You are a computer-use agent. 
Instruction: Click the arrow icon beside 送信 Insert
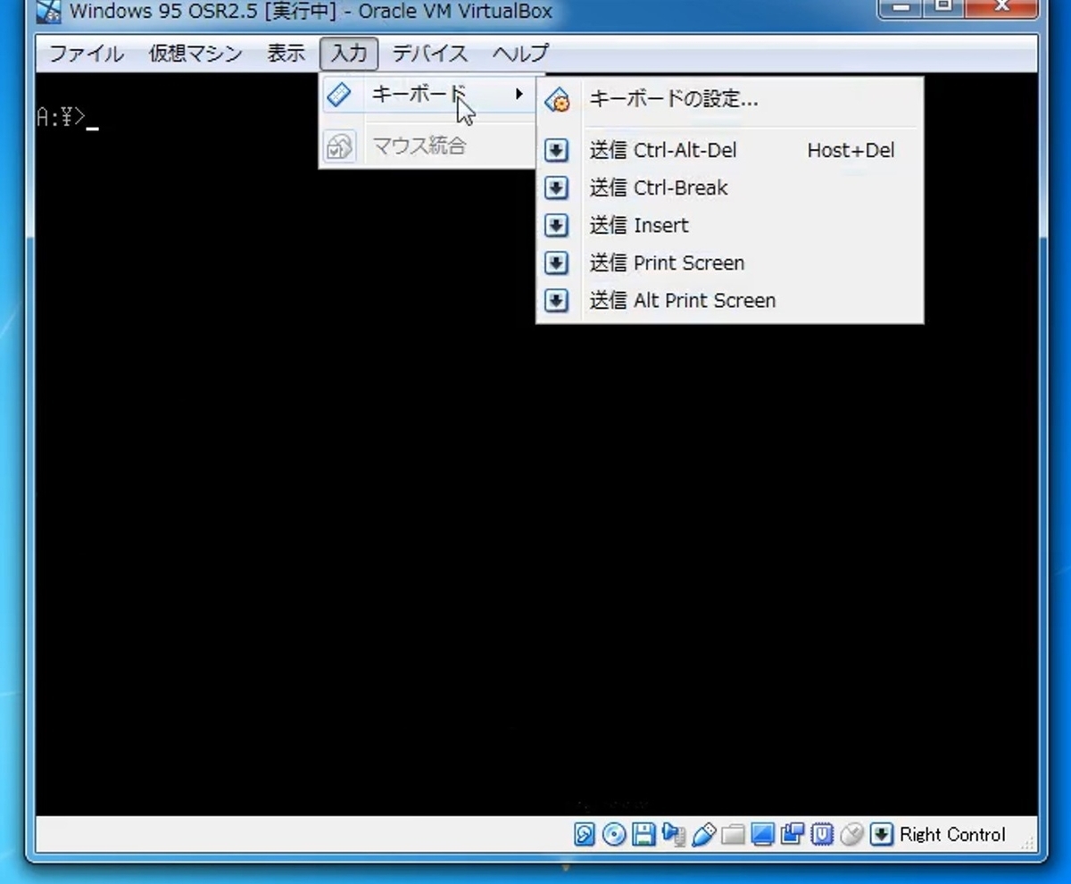point(557,226)
